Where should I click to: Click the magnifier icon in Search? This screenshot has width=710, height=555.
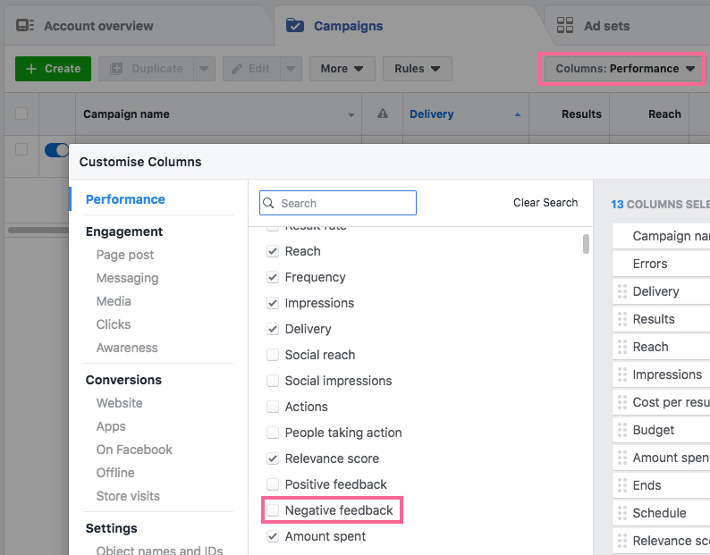coord(268,203)
